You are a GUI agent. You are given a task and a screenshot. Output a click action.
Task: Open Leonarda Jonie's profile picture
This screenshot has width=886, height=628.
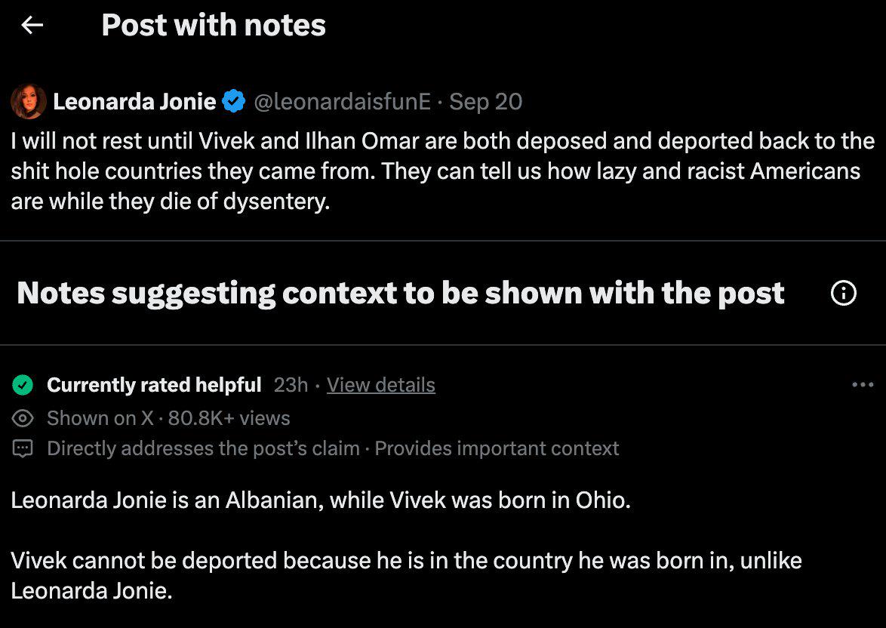(28, 102)
